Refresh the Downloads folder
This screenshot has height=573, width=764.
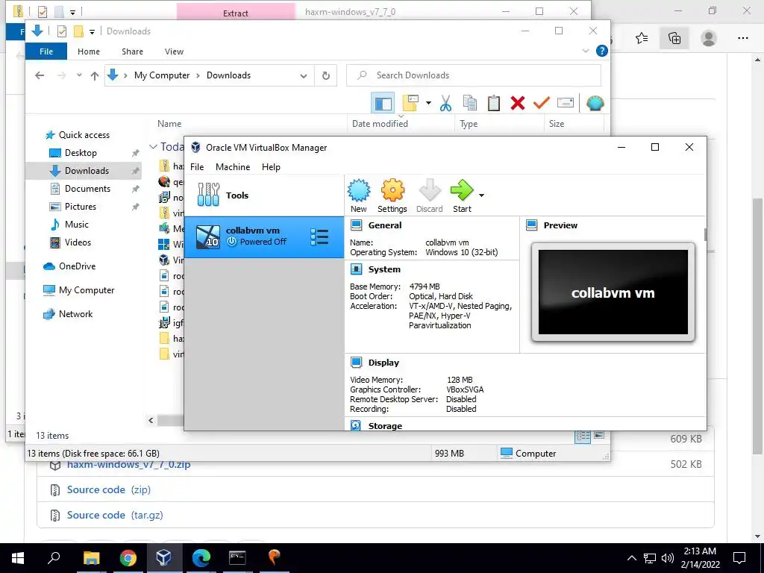click(326, 75)
